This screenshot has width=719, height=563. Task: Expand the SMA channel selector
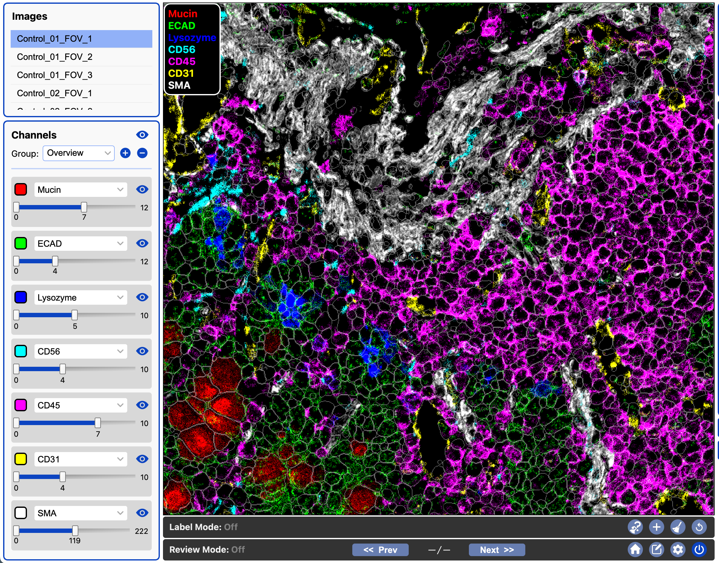(81, 513)
